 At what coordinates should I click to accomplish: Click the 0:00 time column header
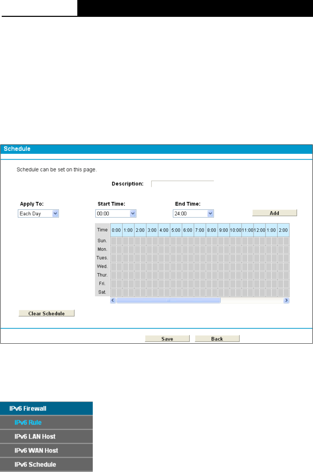tap(116, 230)
